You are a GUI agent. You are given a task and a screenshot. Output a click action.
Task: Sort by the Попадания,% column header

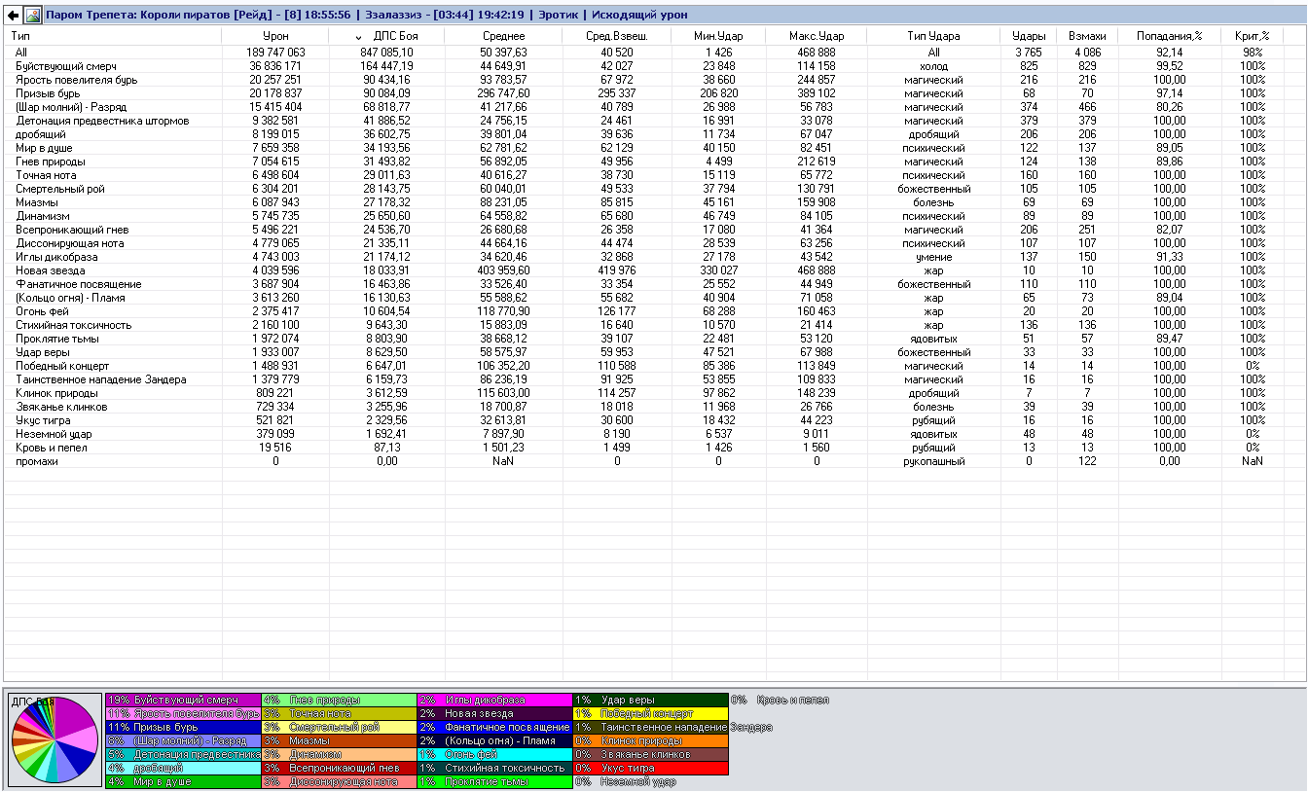(x=1168, y=36)
